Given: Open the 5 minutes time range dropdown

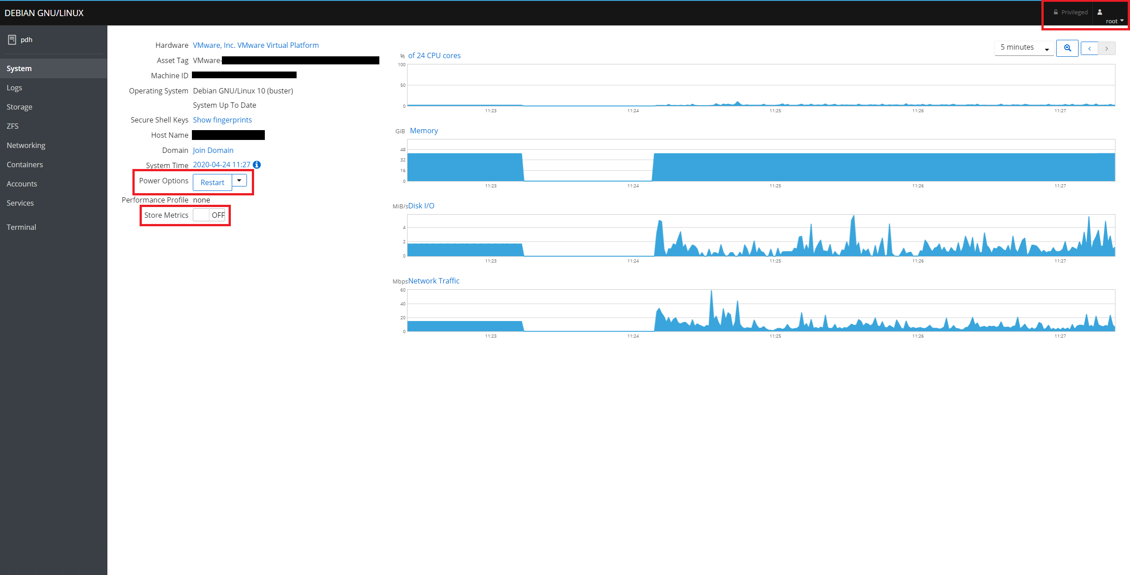Looking at the screenshot, I should click(1024, 48).
